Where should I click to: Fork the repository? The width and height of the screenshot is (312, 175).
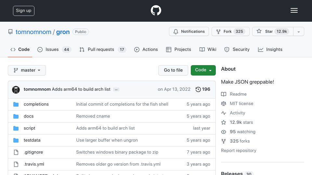point(230,31)
